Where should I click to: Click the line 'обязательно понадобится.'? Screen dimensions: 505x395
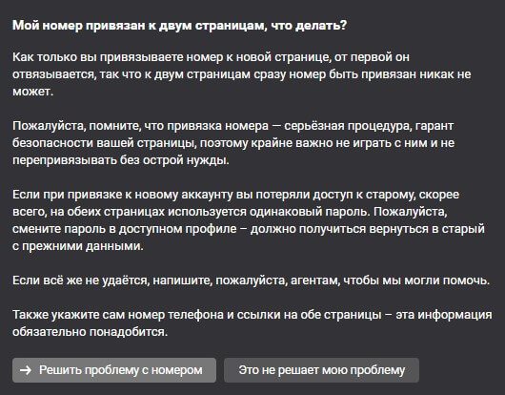91,332
